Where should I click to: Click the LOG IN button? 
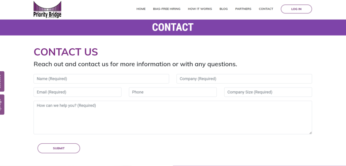pyautogui.click(x=296, y=9)
